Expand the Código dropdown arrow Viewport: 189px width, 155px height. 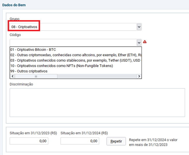(139, 42)
